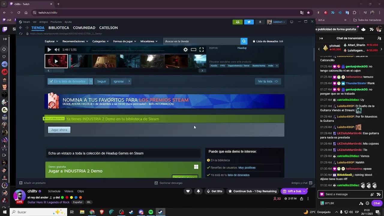Send message with Twitch Chat button
The image size is (384, 216).
click(x=377, y=203)
